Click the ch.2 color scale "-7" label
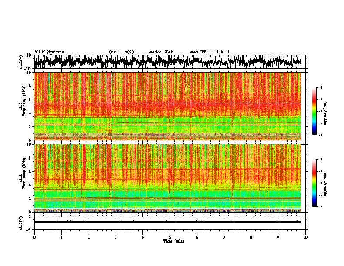 (320, 207)
